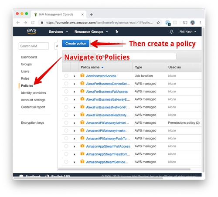Bookmark page with the star icon
The width and height of the screenshot is (218, 197).
[x=158, y=23]
